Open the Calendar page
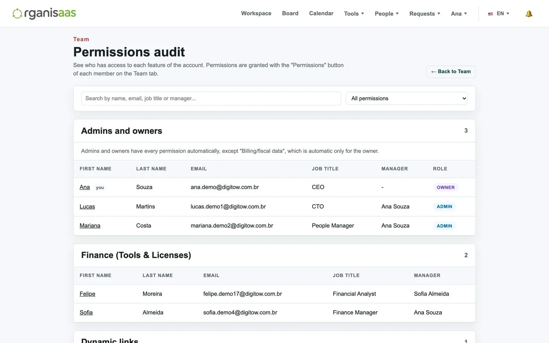This screenshot has width=549, height=343. click(321, 13)
